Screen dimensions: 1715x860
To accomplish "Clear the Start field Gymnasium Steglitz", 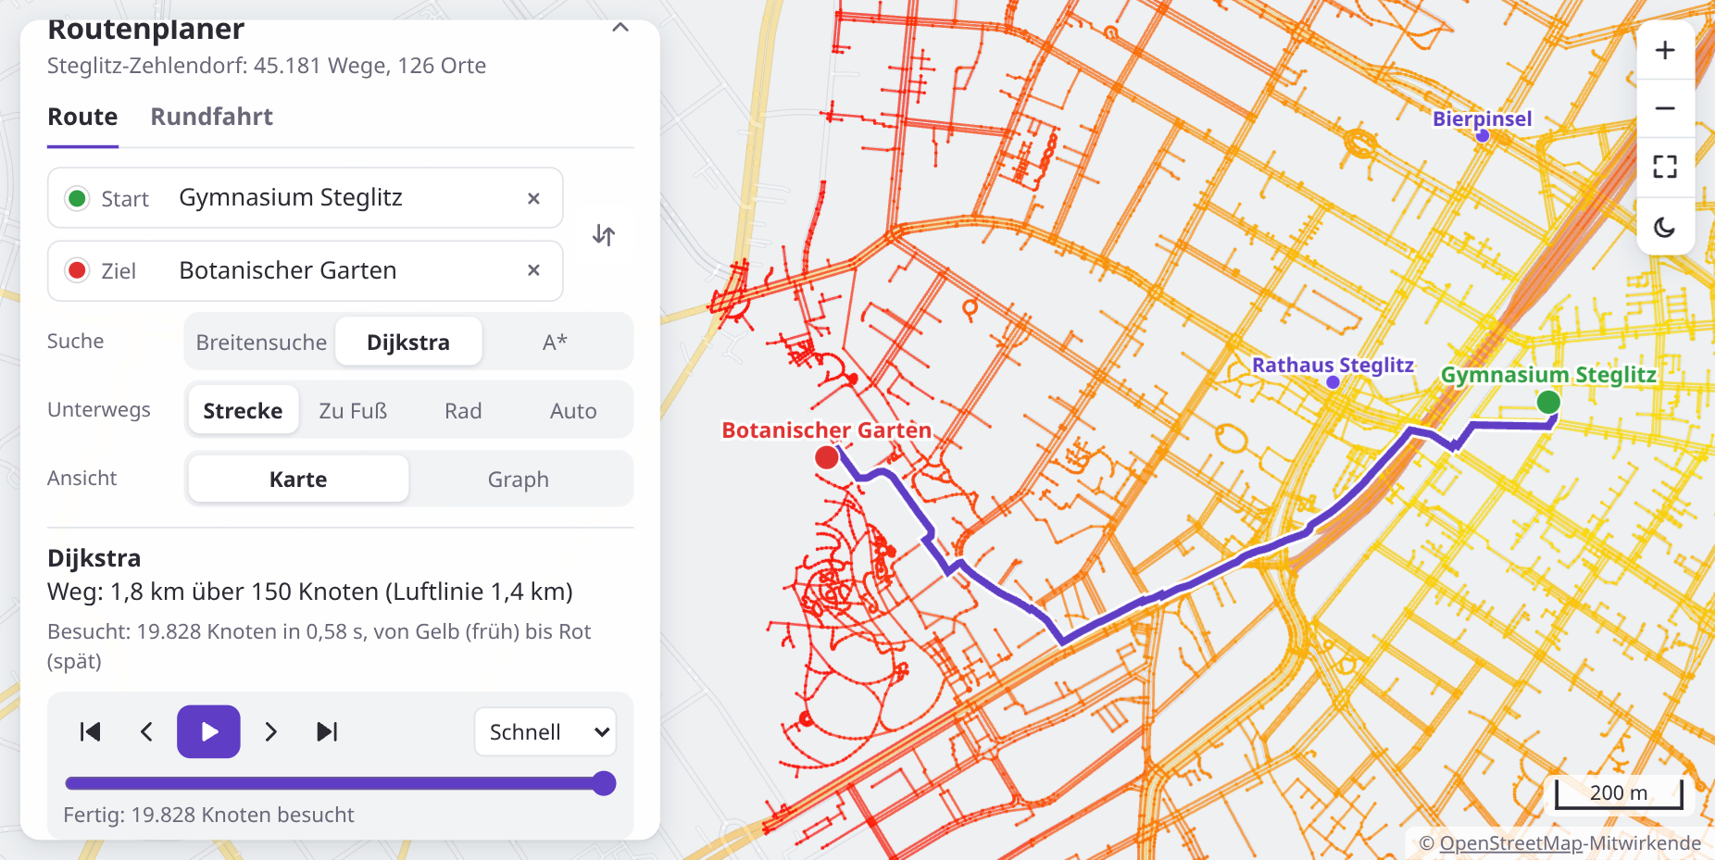I will pyautogui.click(x=533, y=198).
